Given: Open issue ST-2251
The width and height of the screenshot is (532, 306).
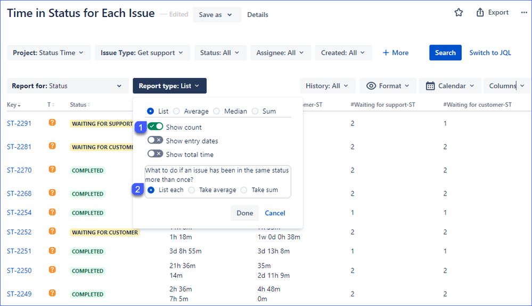Looking at the screenshot, I should [x=19, y=251].
